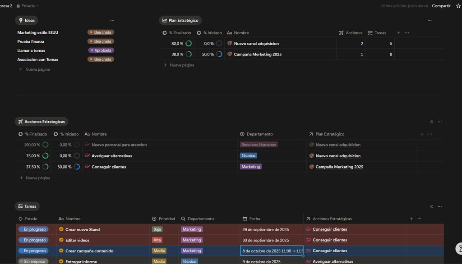This screenshot has height=264, width=462.
Task: Add new page under Ideas list
Action: coord(34,69)
